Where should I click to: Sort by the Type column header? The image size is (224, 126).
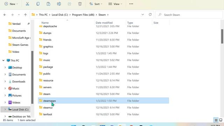[x=130, y=22]
